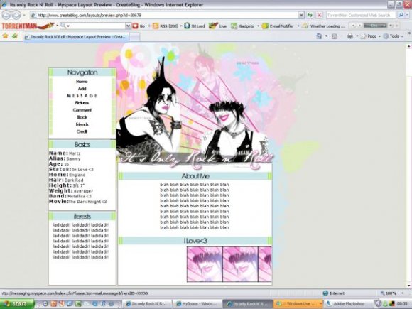The width and height of the screenshot is (412, 309).
Task: Click the first pink thumbnail under I Love<3
Action: 205,264
